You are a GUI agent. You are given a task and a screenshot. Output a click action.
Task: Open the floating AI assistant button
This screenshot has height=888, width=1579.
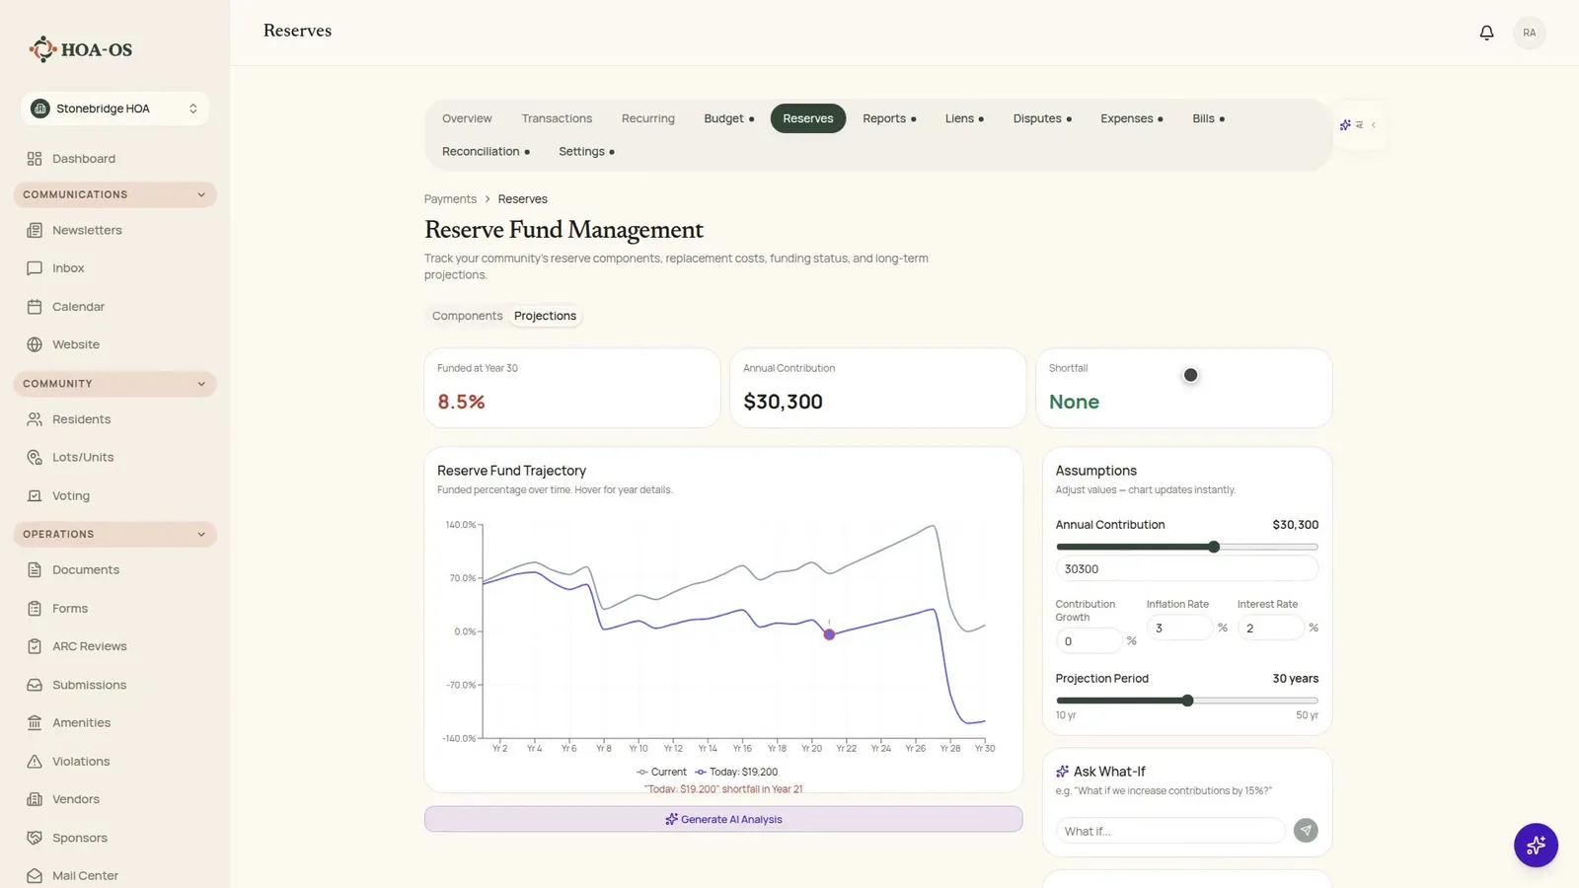pyautogui.click(x=1536, y=846)
